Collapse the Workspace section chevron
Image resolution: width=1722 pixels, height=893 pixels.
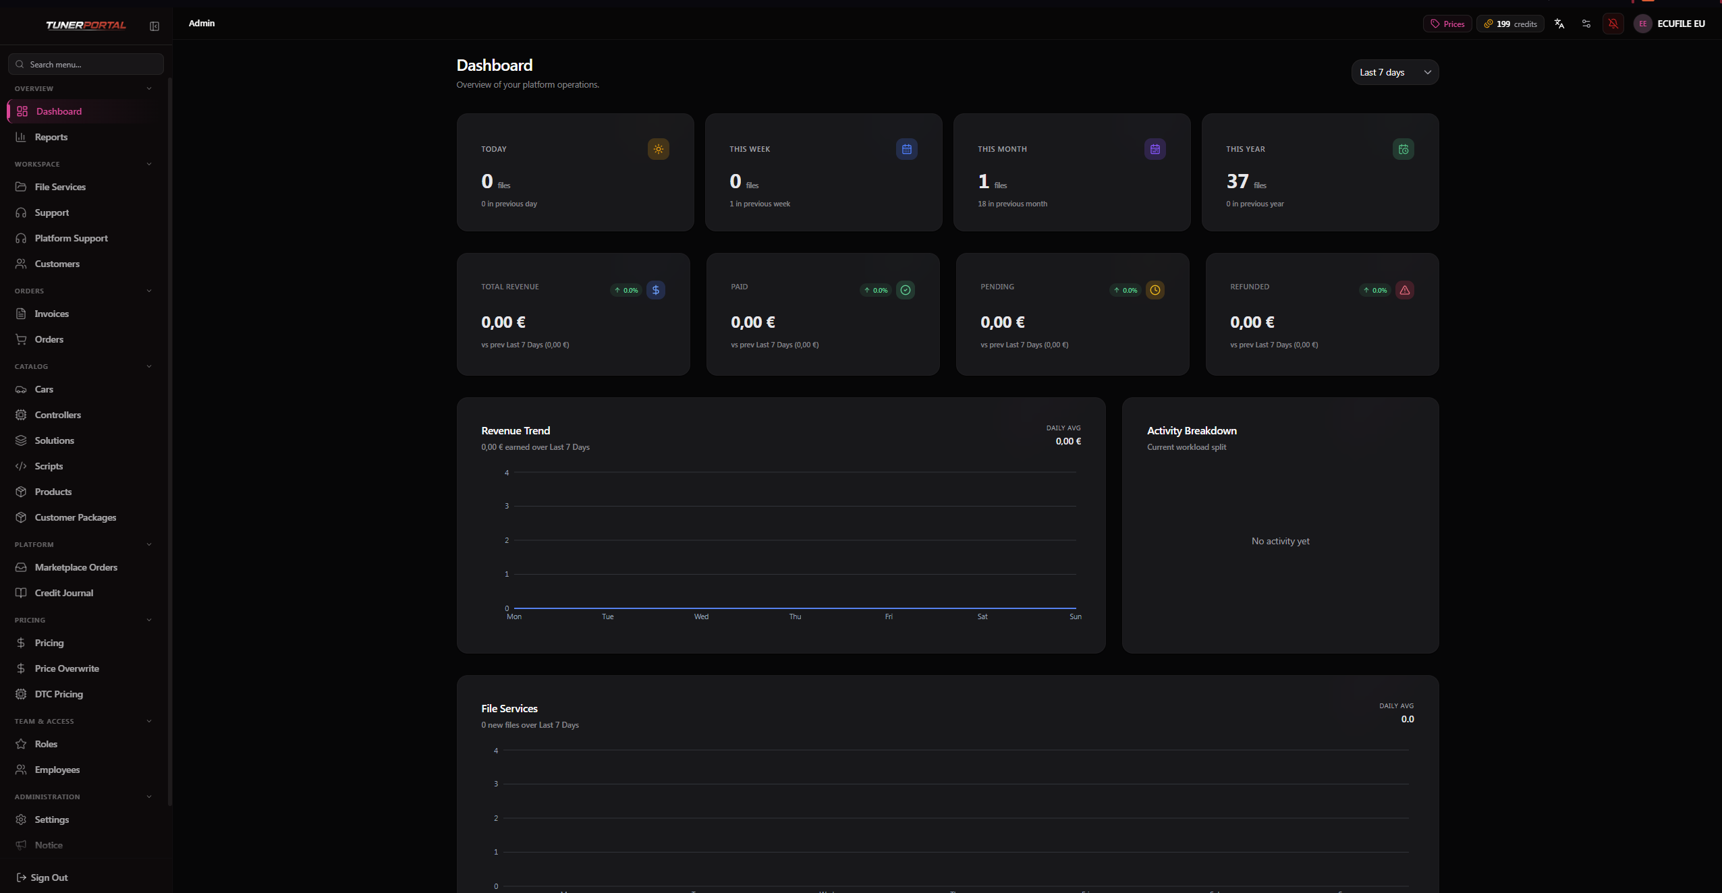coord(149,164)
